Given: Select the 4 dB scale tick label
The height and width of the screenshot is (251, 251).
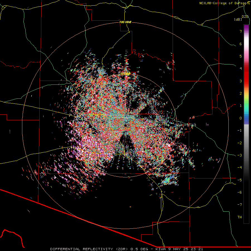Looking at the screenshot, I should (x=241, y=69).
